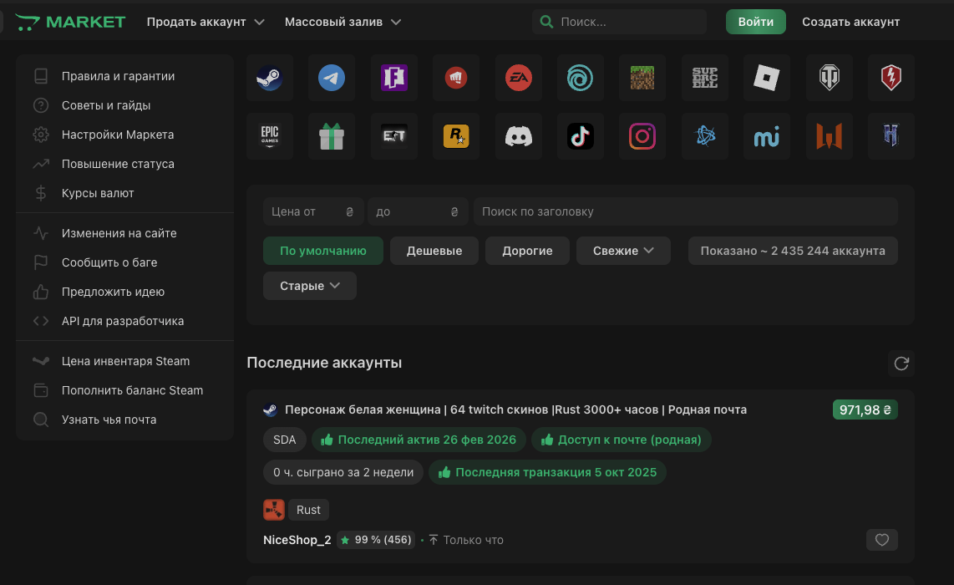The image size is (954, 585).
Task: Open Изменения на сайте in sidebar
Action: [x=124, y=233]
